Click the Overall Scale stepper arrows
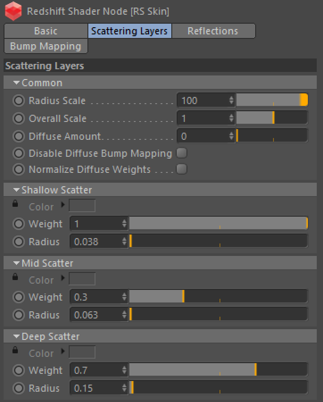Image resolution: width=323 pixels, height=402 pixels. point(232,118)
